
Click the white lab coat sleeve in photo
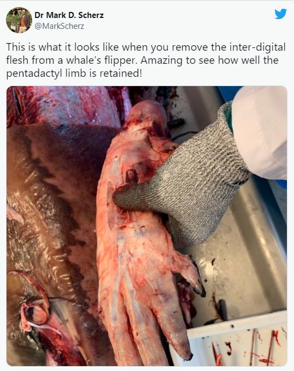261,132
